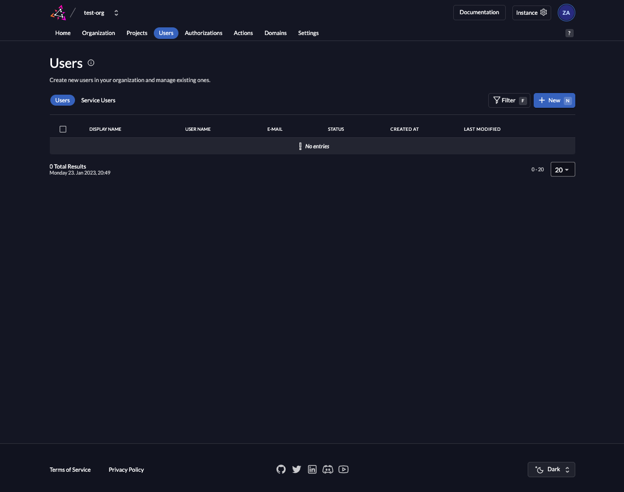Click the No entries row
This screenshot has height=492, width=624.
pyautogui.click(x=313, y=146)
